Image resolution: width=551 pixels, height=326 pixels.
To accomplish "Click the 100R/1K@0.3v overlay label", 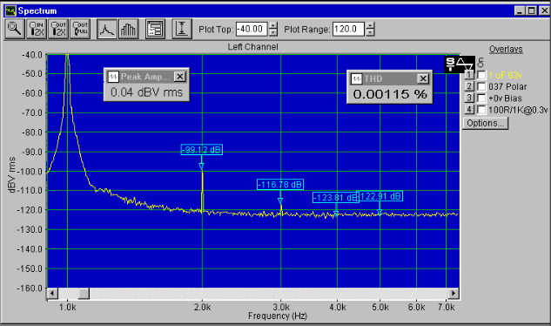I will pyautogui.click(x=518, y=110).
